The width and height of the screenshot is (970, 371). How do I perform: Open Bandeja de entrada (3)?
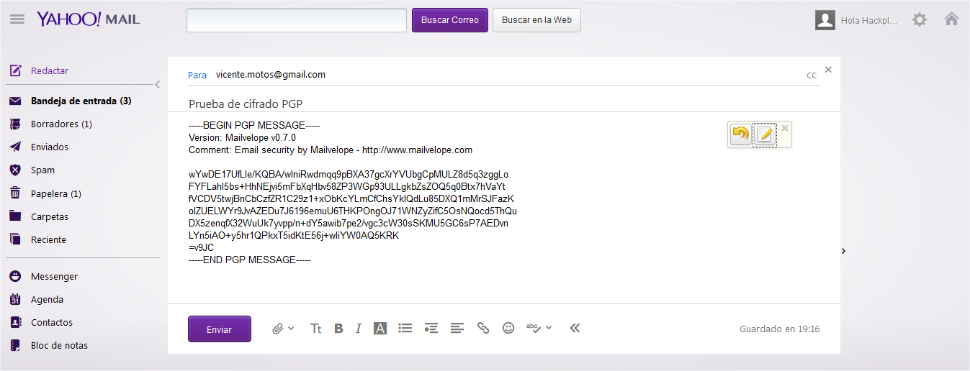pyautogui.click(x=81, y=101)
